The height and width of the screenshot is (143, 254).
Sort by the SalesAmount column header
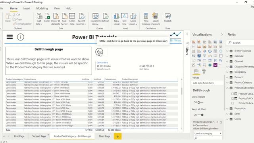[x=111, y=79]
